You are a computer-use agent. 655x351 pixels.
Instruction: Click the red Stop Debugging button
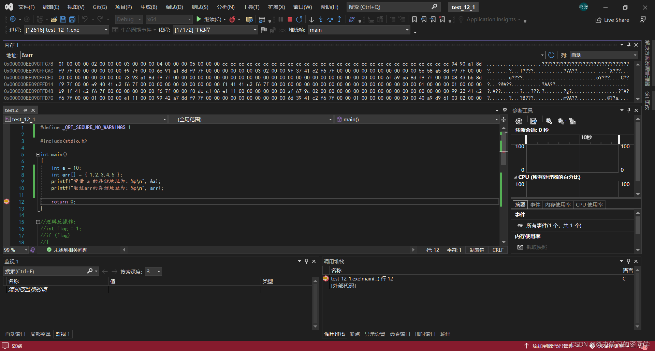[290, 19]
